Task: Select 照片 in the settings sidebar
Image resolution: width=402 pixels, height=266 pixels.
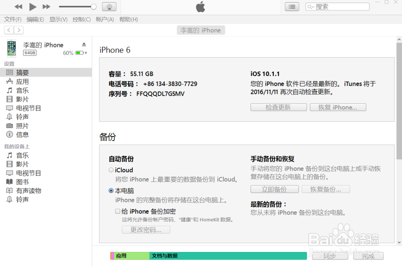Action: coord(46,126)
